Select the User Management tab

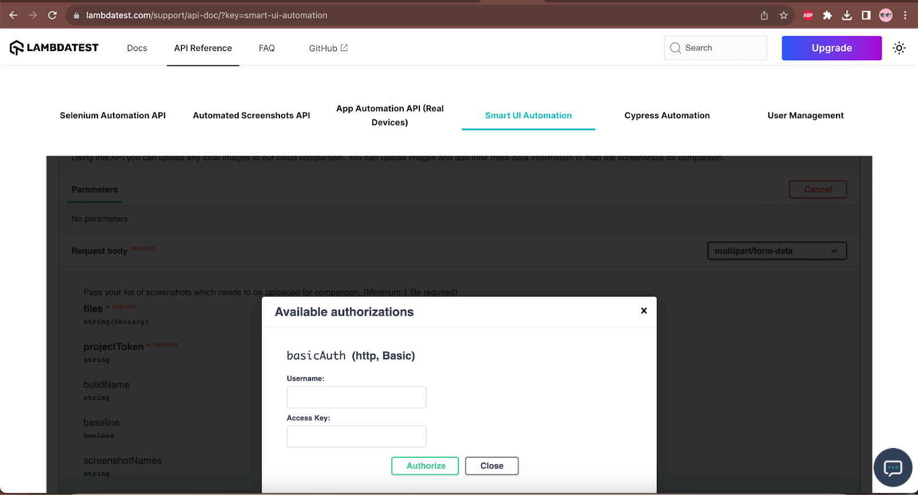coord(806,115)
